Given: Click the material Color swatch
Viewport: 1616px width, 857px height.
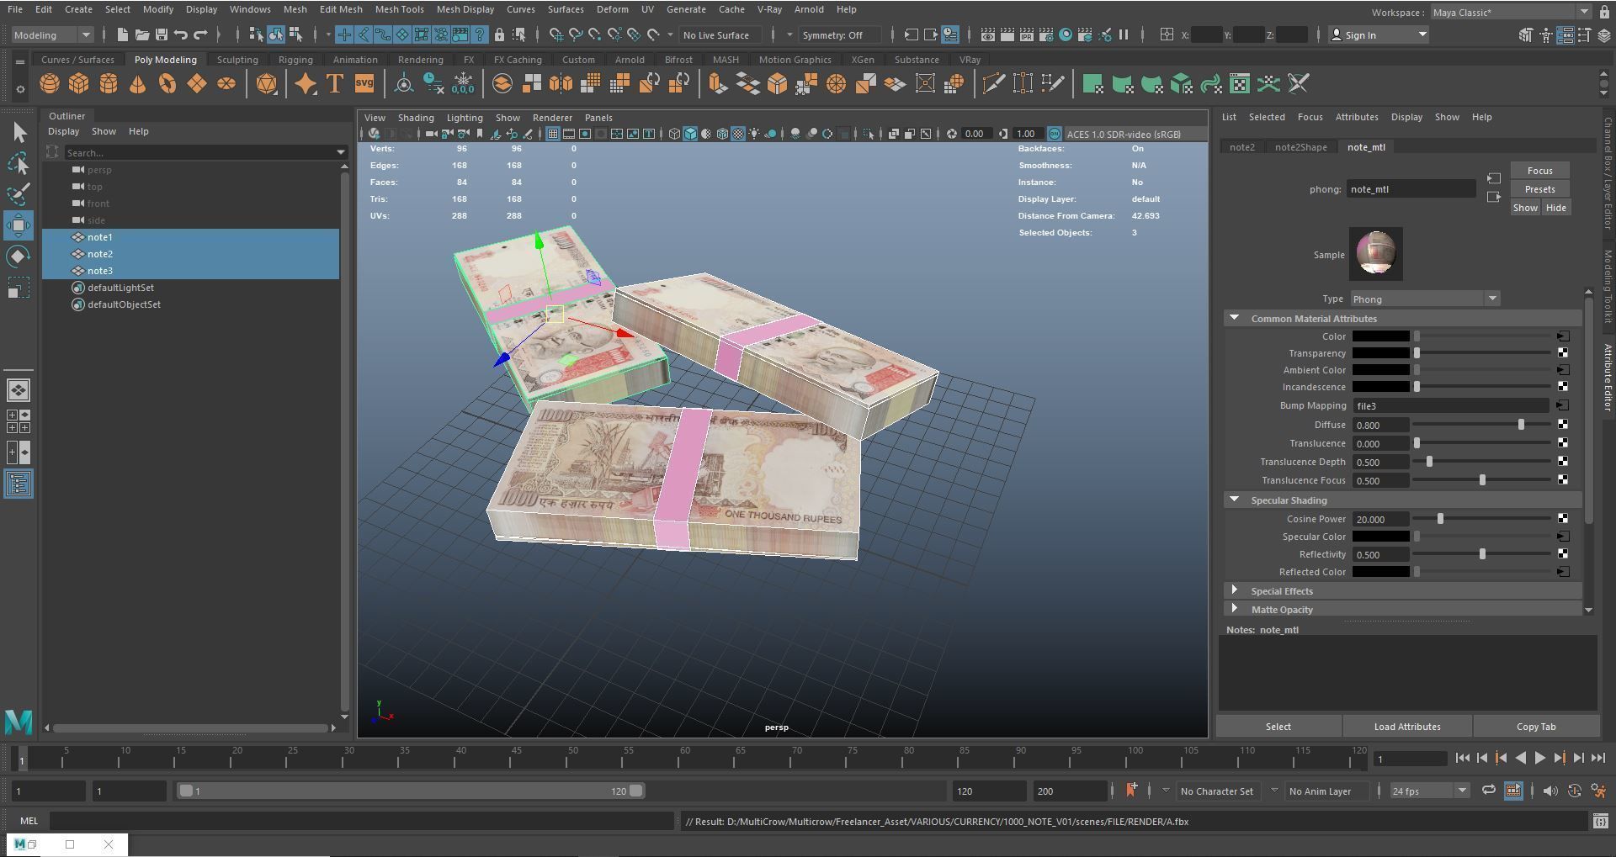Looking at the screenshot, I should [x=1380, y=336].
